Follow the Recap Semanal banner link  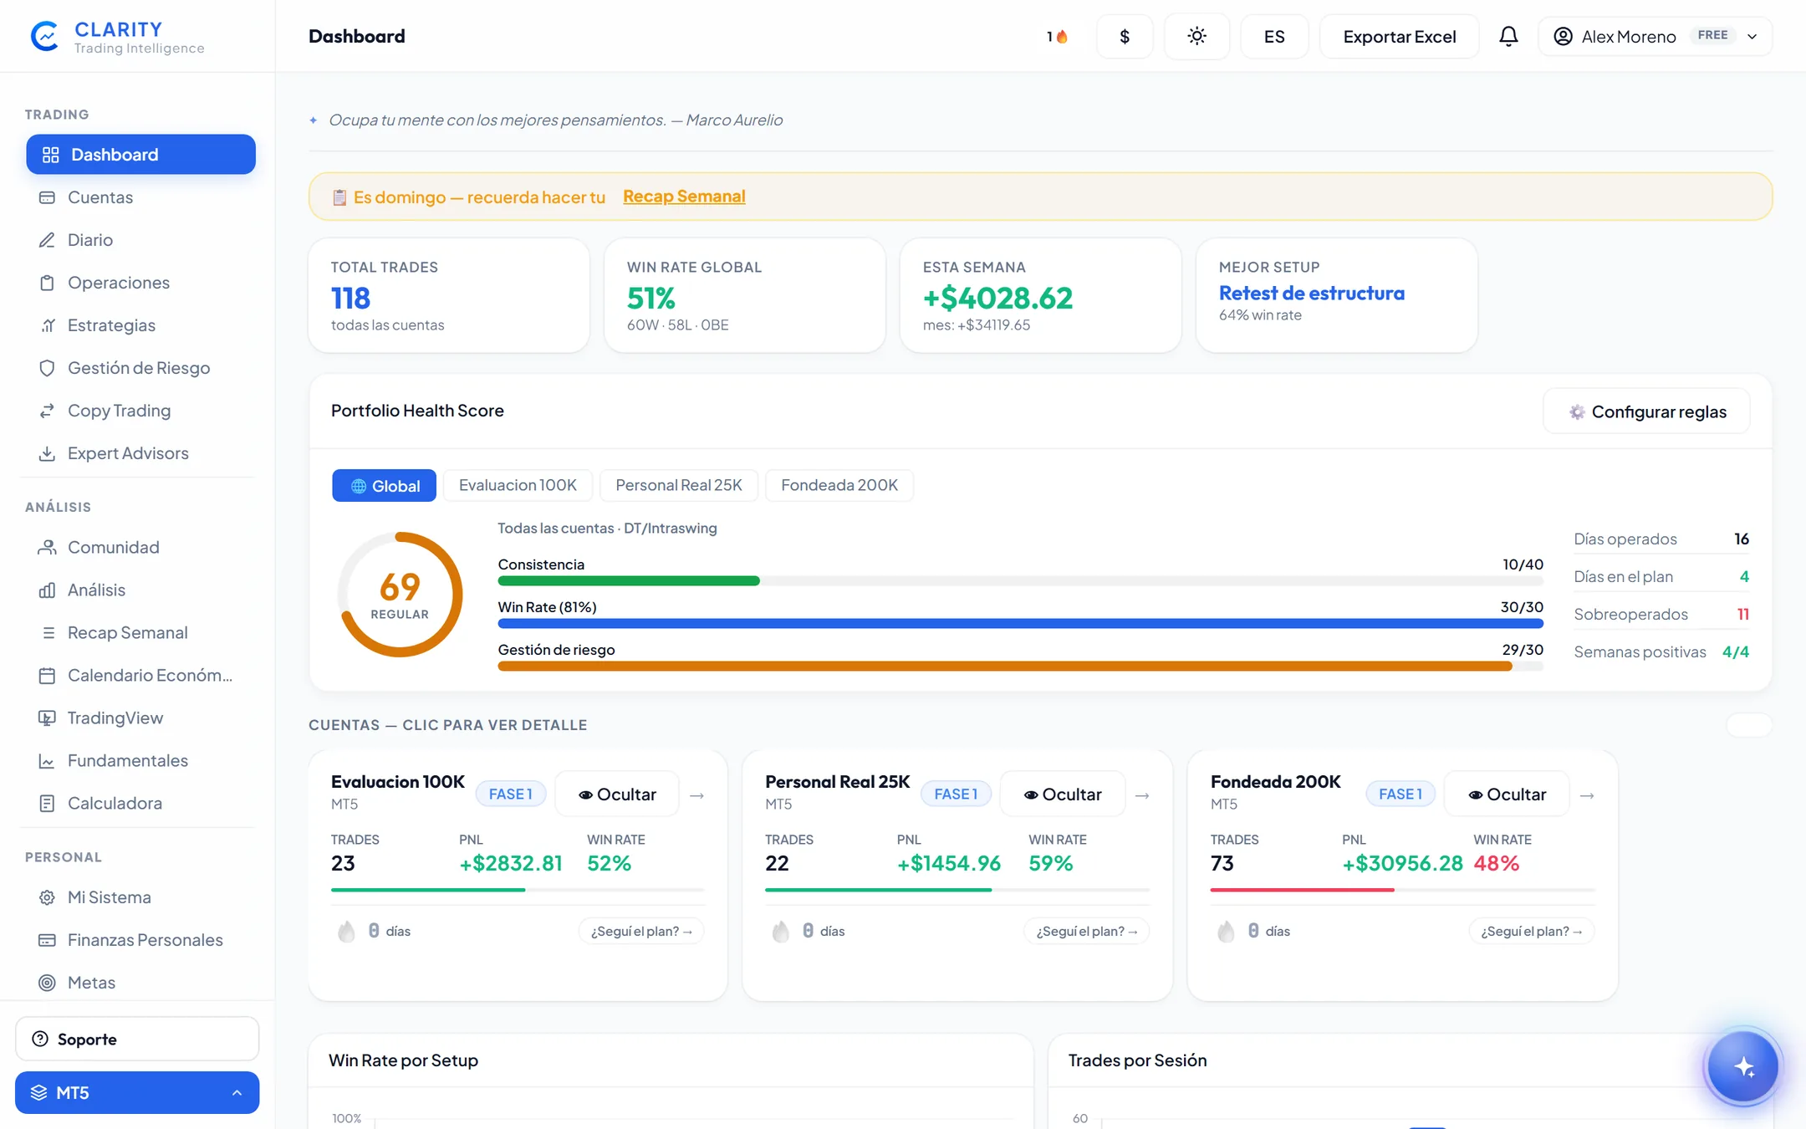684,197
